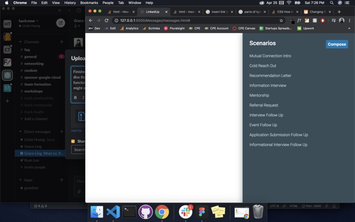Viewport: 355px width, 222px height.
Task: Select Application Submission Follow Up
Action: coord(278,135)
